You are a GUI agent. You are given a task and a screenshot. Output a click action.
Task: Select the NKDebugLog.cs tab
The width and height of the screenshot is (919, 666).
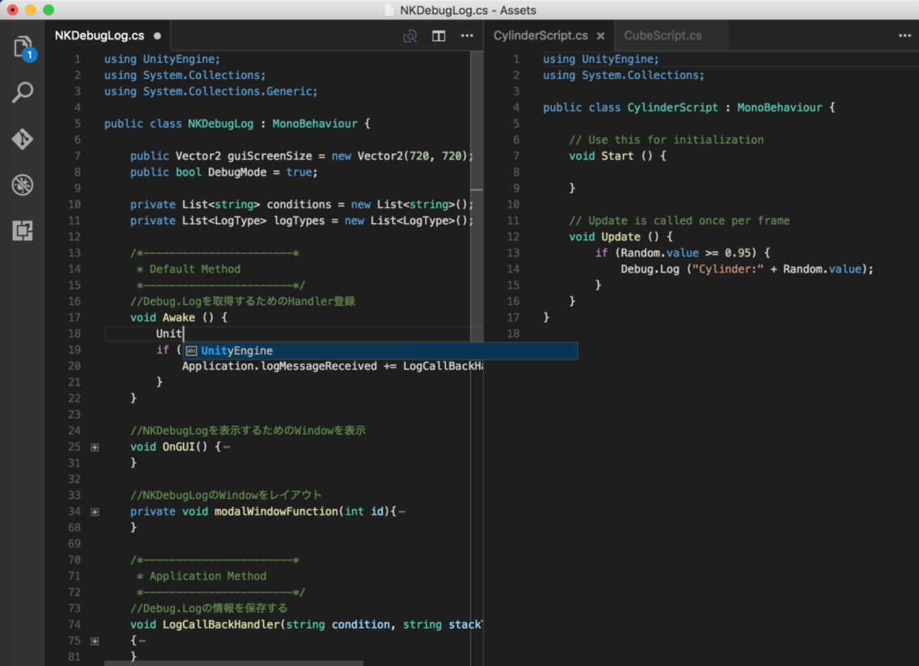point(100,36)
